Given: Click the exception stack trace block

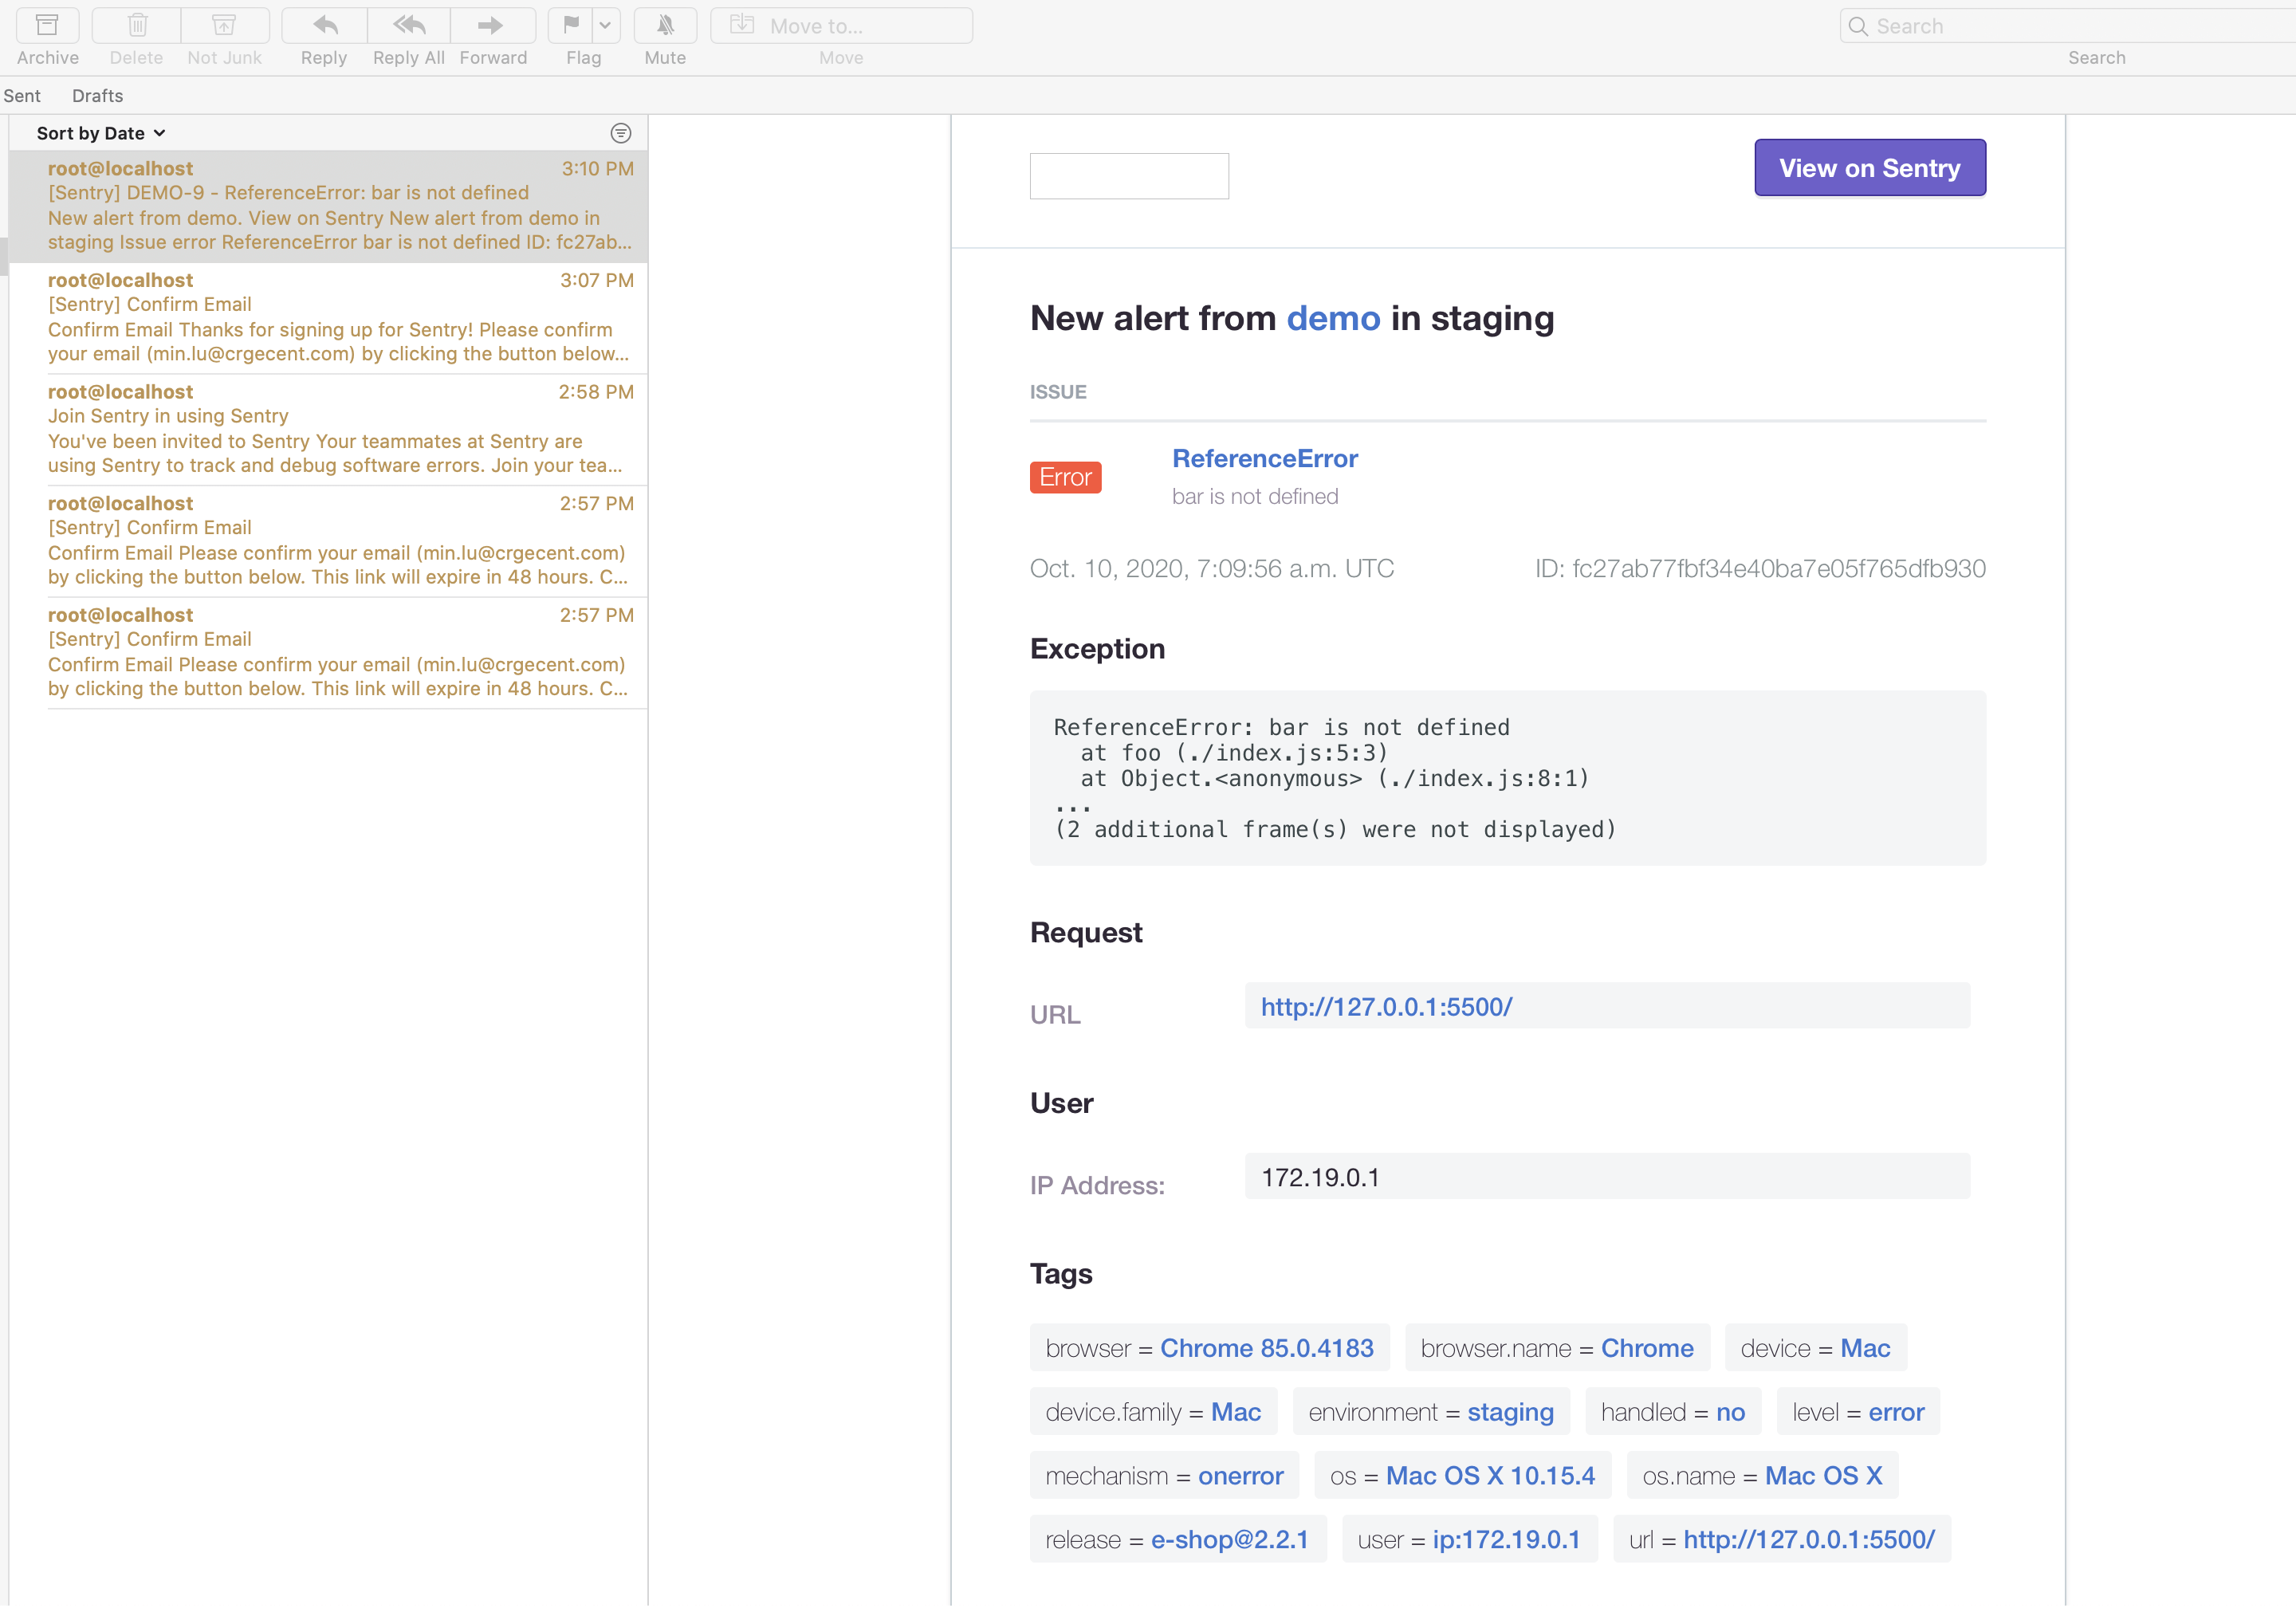Looking at the screenshot, I should [x=1507, y=778].
